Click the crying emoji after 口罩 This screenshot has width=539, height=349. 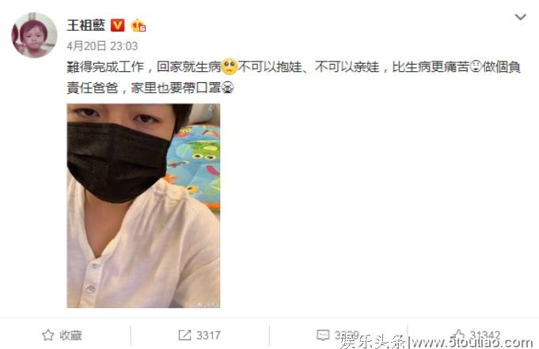point(228,88)
